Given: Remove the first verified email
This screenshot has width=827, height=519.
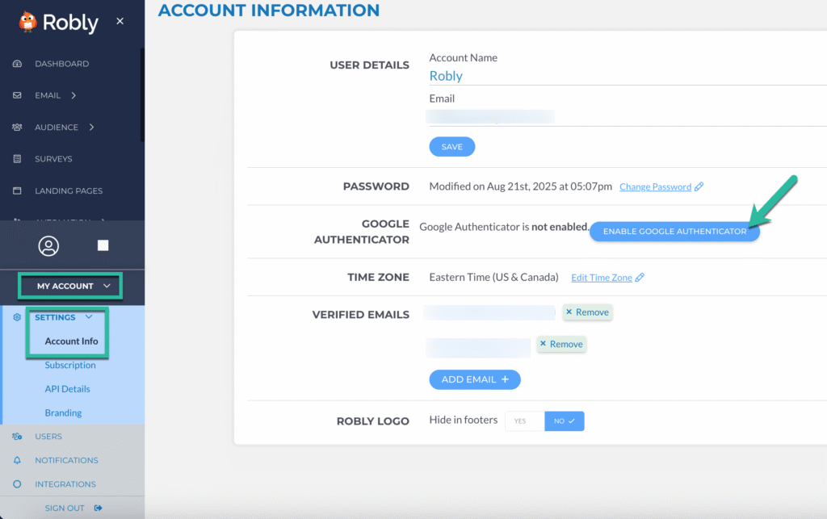Looking at the screenshot, I should click(587, 312).
